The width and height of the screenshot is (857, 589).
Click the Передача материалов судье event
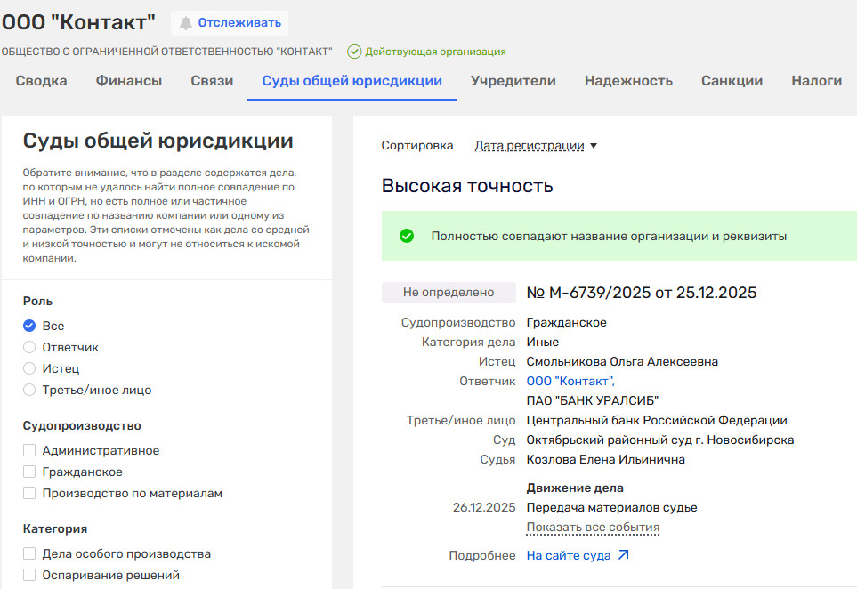tap(611, 507)
